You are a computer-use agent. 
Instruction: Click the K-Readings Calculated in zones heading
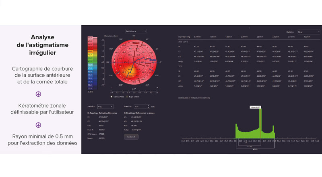tap(102, 113)
